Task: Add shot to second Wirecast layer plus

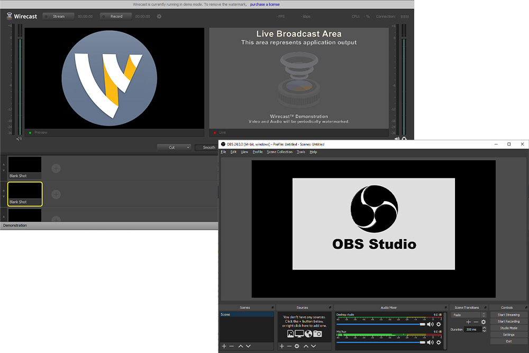Action: click(x=56, y=194)
